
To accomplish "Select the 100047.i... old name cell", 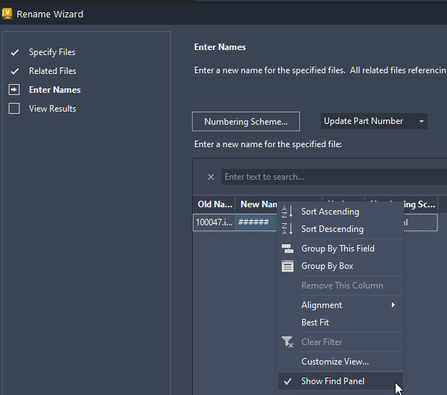I will [214, 223].
